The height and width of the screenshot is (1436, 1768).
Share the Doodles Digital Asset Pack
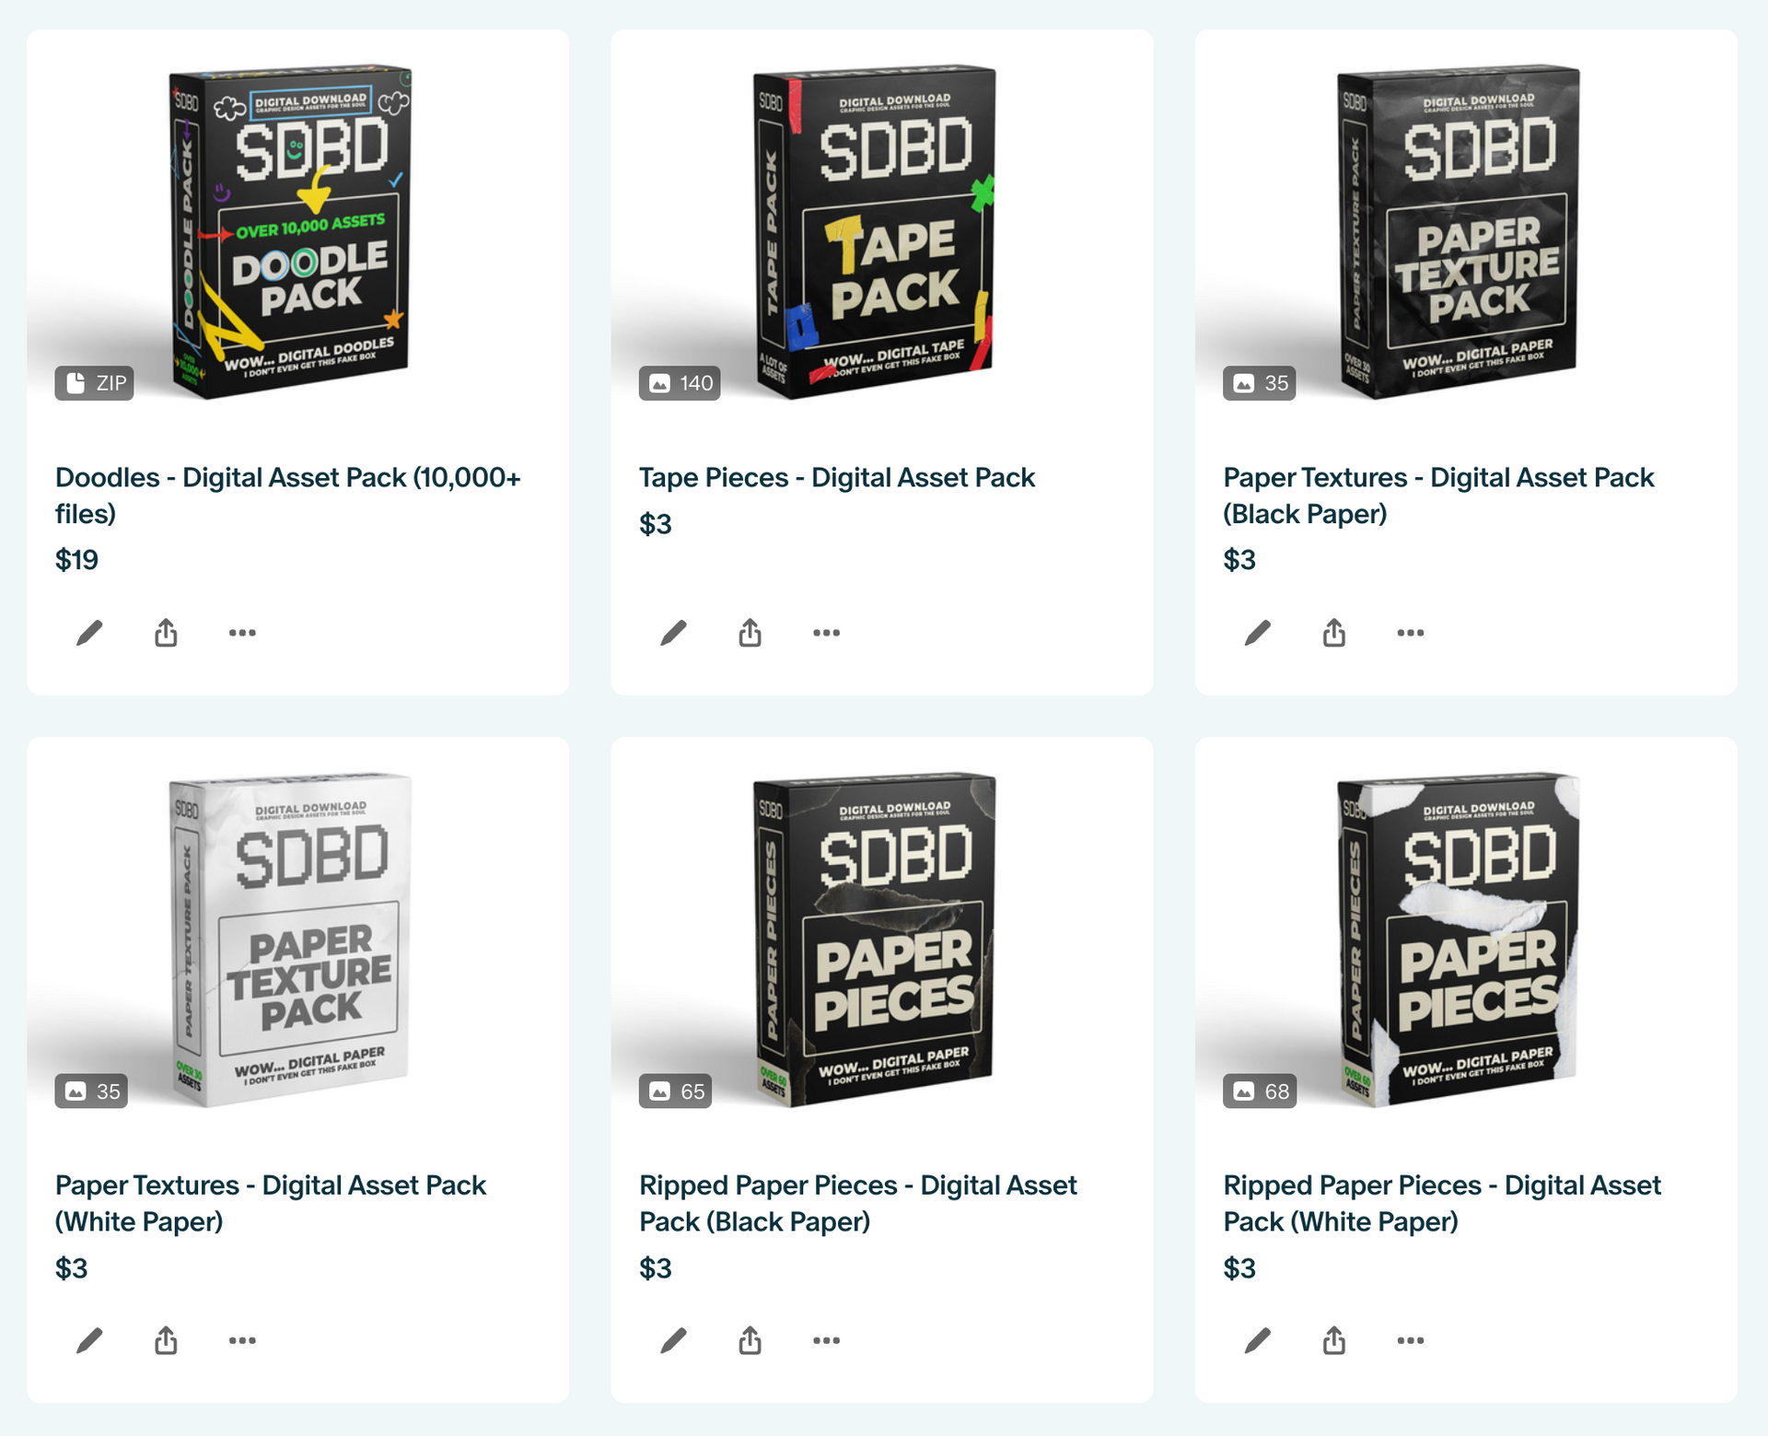click(x=166, y=633)
